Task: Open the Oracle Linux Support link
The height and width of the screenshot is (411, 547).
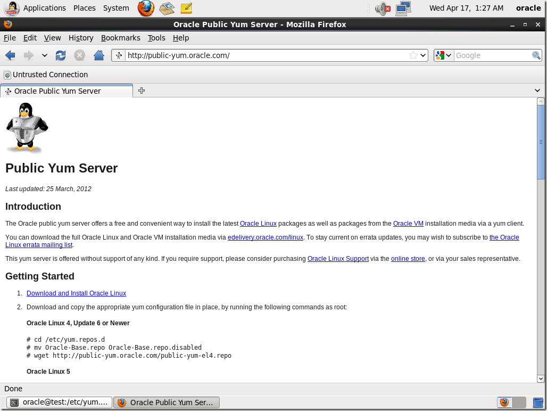Action: [x=338, y=259]
